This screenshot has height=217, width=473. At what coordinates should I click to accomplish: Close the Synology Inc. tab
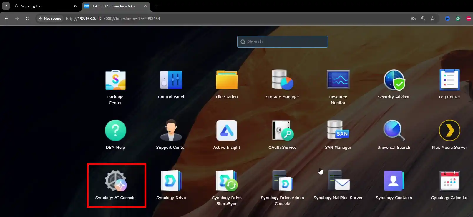click(x=75, y=6)
